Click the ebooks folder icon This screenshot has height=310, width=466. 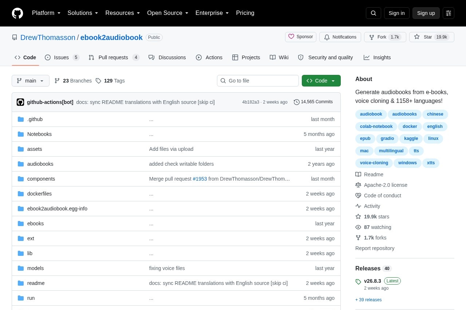(x=21, y=224)
